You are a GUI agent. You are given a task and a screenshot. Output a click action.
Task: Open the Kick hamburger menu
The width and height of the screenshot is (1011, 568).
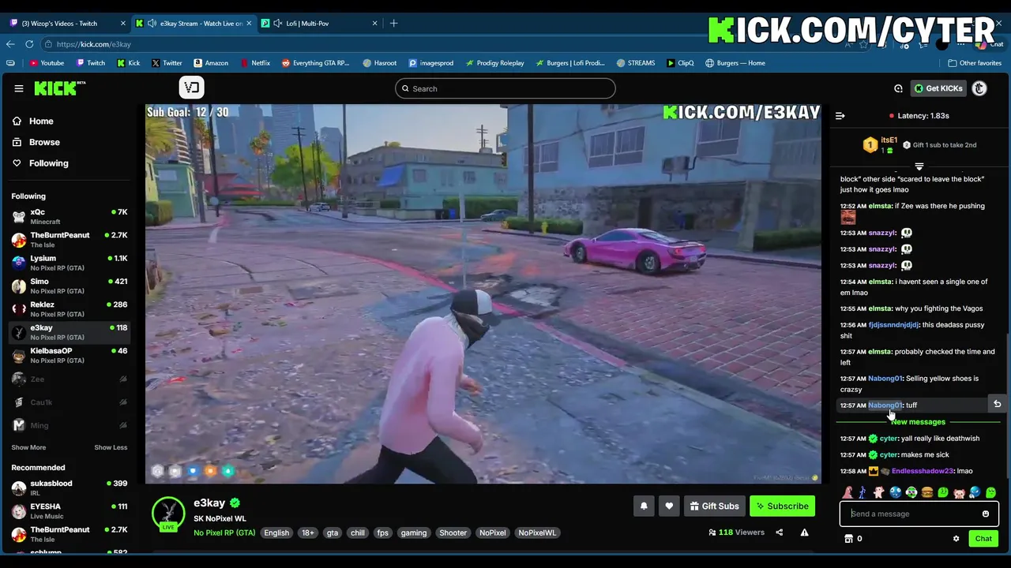tap(19, 88)
